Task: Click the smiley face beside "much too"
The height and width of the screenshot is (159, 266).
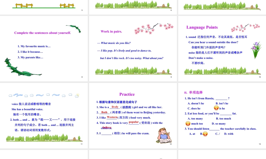Action: point(188,123)
